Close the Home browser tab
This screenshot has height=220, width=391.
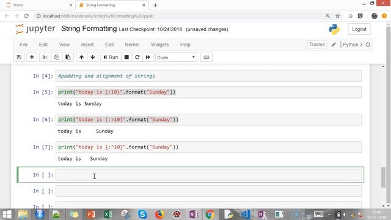pos(71,5)
